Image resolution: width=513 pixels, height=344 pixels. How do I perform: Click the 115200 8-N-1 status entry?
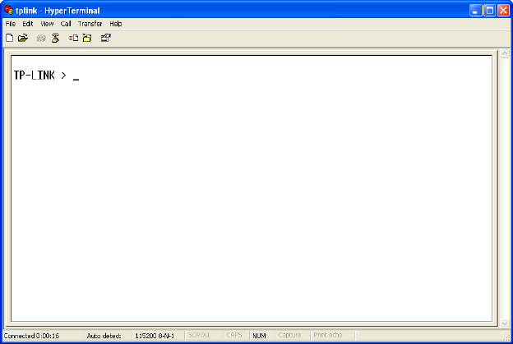(x=155, y=336)
